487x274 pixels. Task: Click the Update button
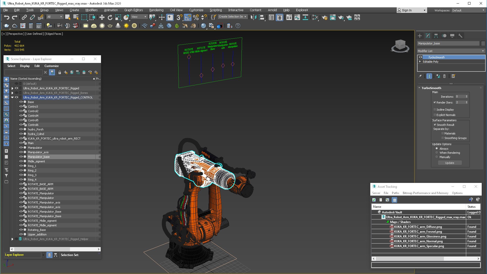(x=449, y=163)
